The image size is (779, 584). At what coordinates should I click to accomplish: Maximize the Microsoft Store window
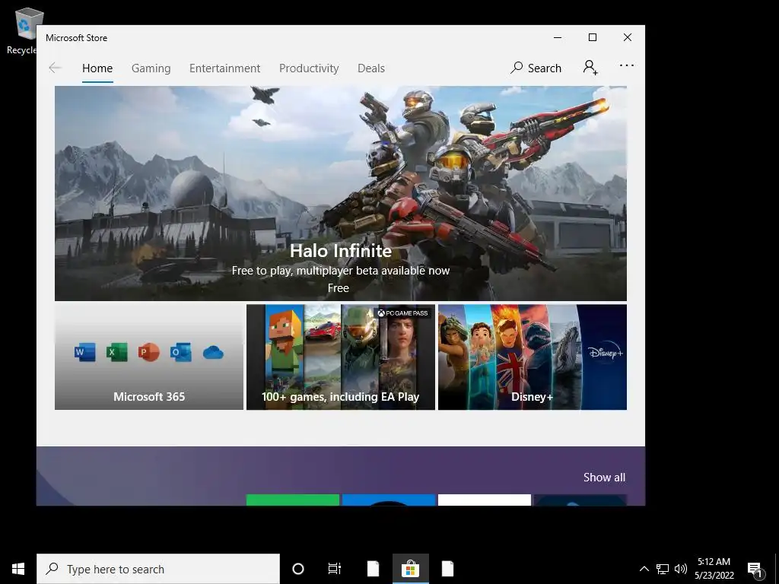(x=593, y=38)
